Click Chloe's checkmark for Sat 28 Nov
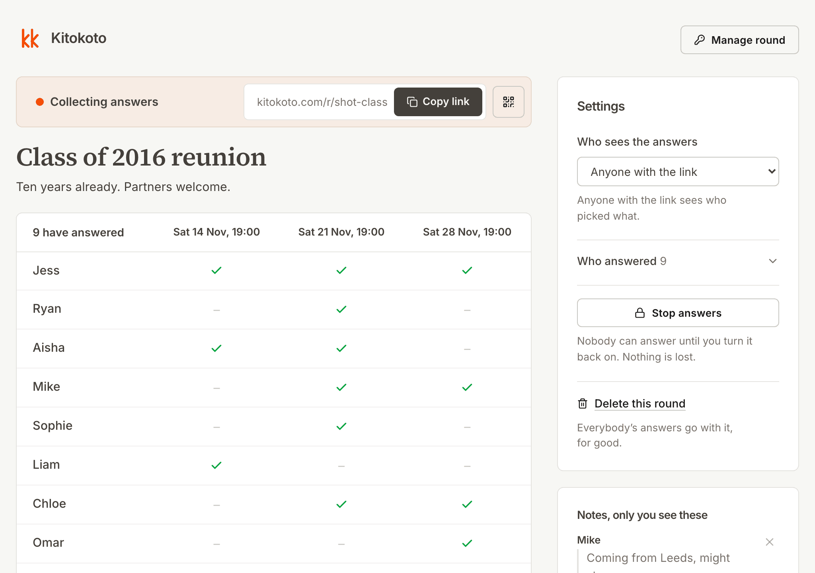Image resolution: width=815 pixels, height=573 pixels. 467,505
